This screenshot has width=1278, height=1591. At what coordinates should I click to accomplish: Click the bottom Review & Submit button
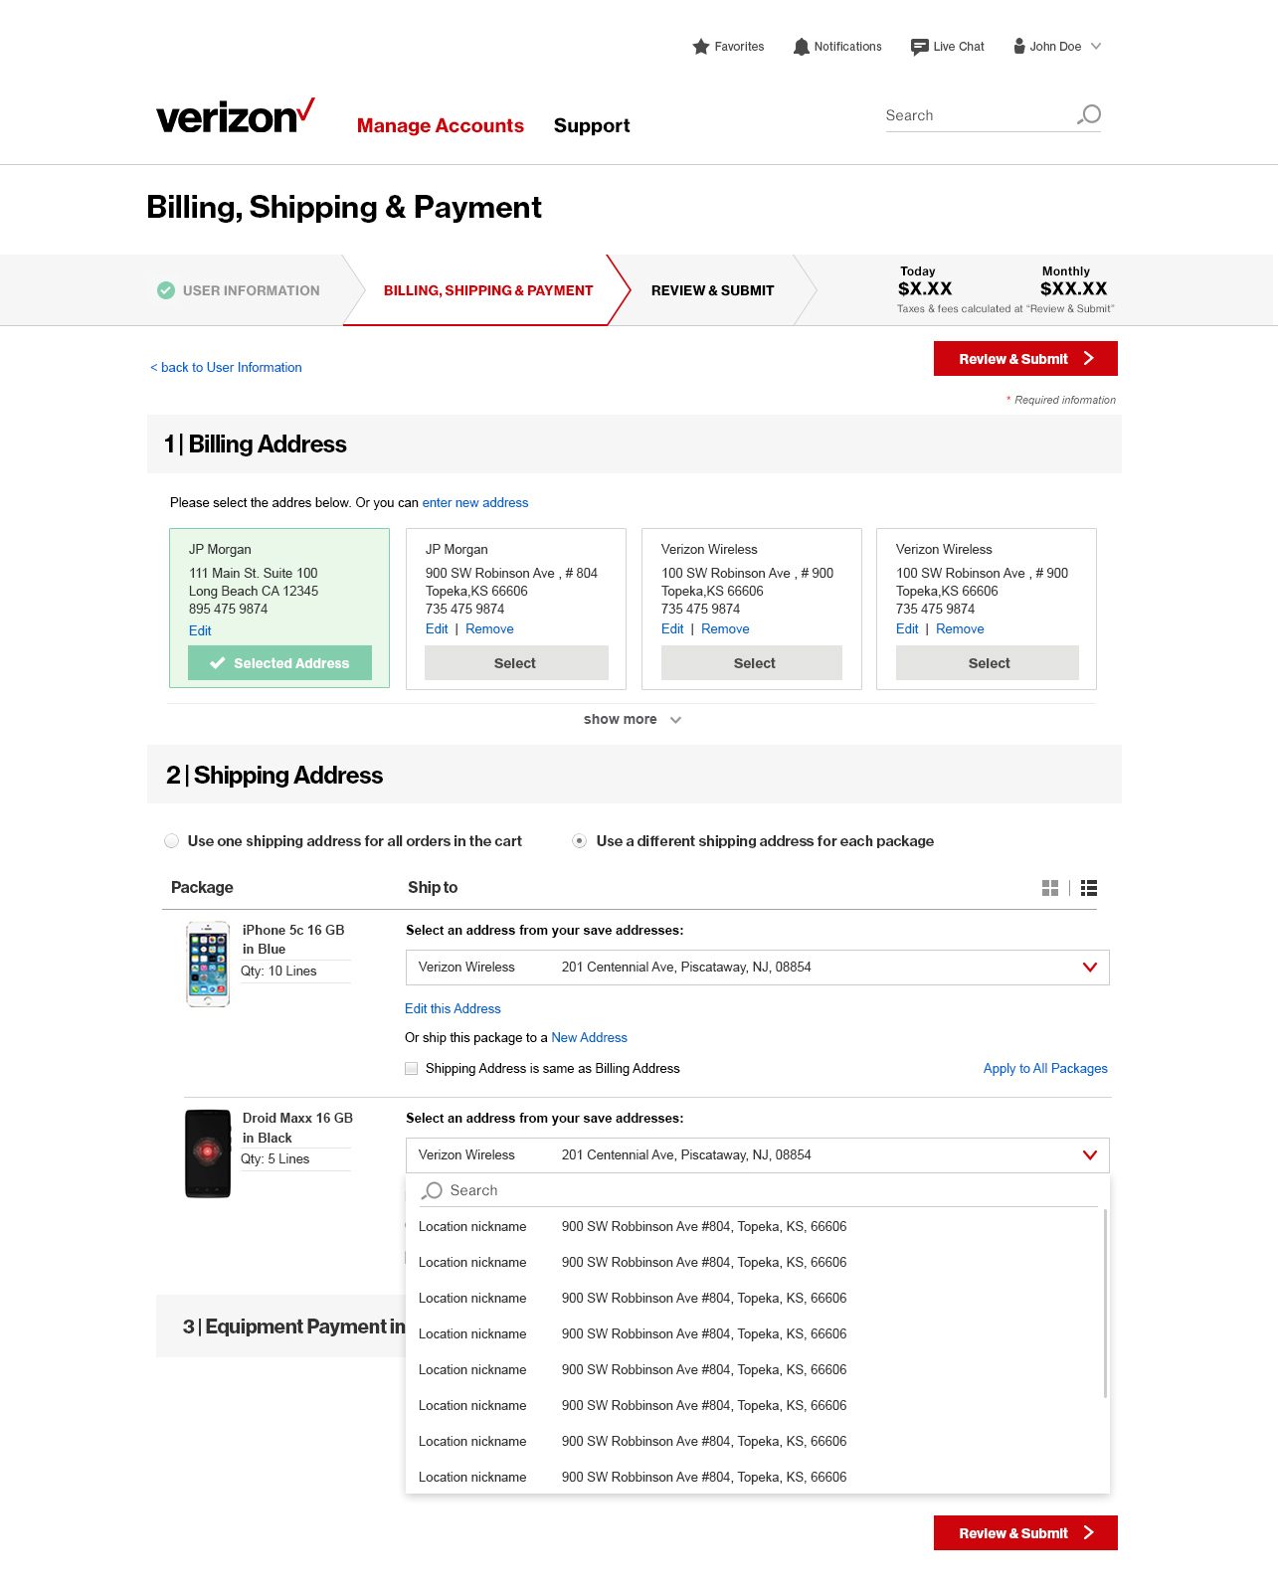1025,1533
